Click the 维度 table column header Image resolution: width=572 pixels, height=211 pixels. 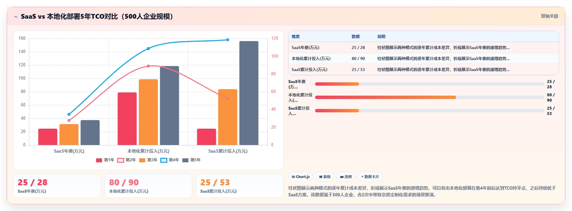(x=296, y=37)
